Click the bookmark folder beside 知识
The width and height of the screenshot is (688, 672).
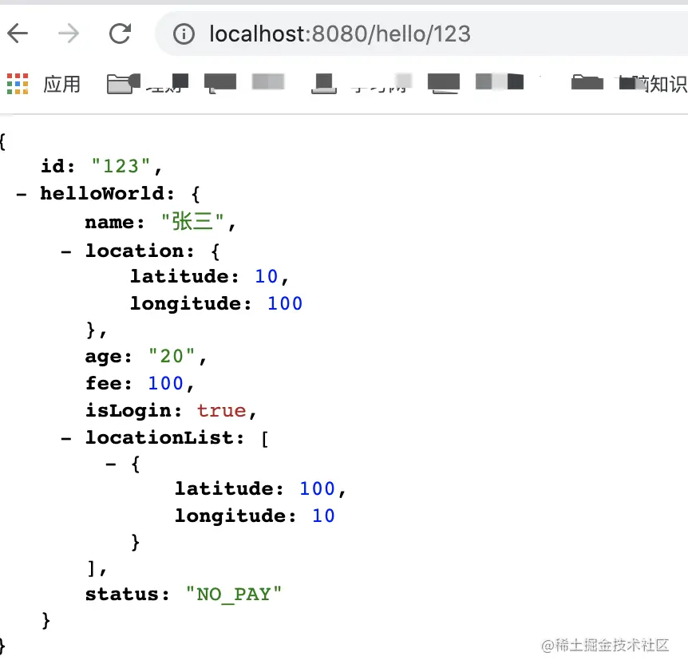587,83
